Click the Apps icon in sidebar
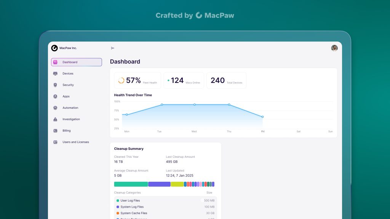Screen dimensions: 390x219 click(x=55, y=96)
